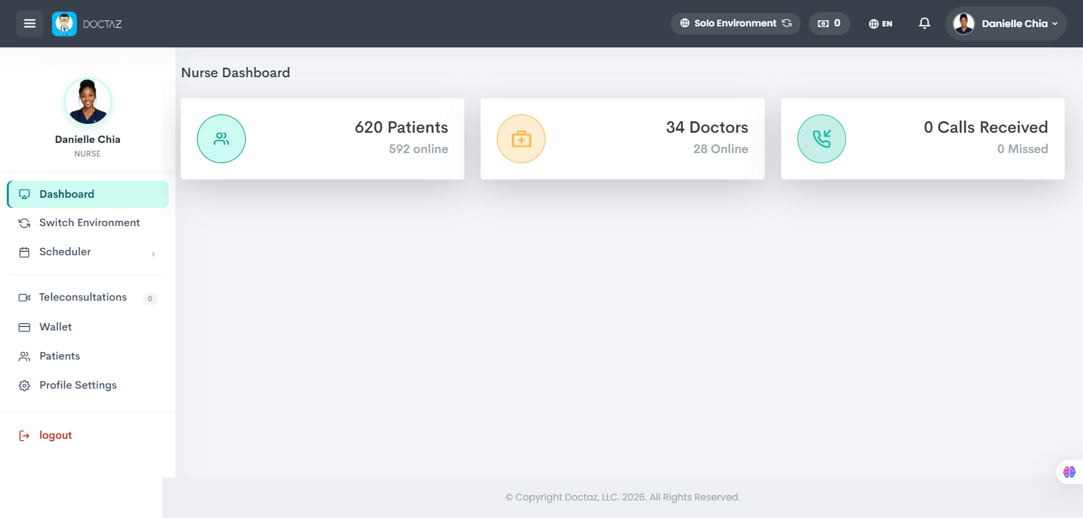Click the globe icon in Solo Environment
Screen dimensions: 1083x518
click(x=685, y=23)
